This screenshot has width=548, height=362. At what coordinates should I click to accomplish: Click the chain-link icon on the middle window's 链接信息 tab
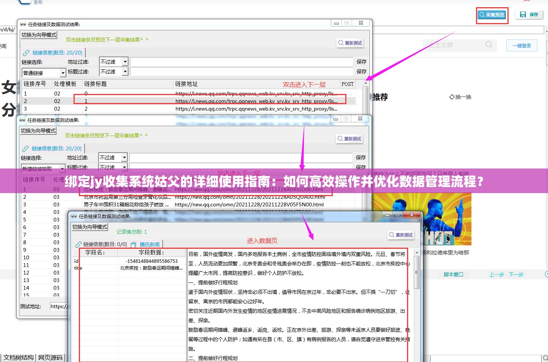[25, 148]
